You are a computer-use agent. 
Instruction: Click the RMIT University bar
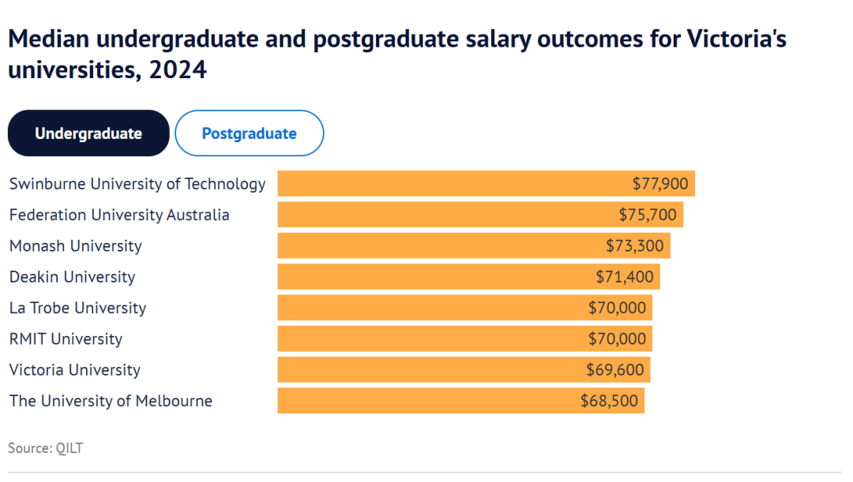pyautogui.click(x=426, y=339)
